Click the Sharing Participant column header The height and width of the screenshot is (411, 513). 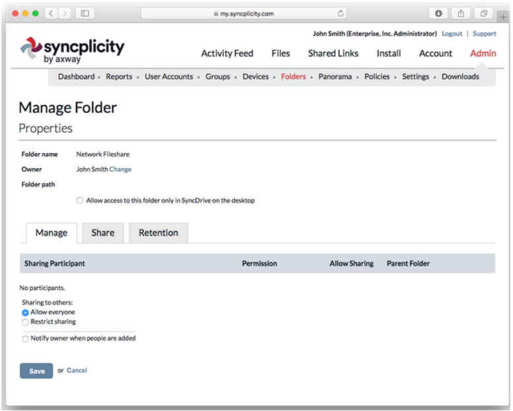pos(55,263)
